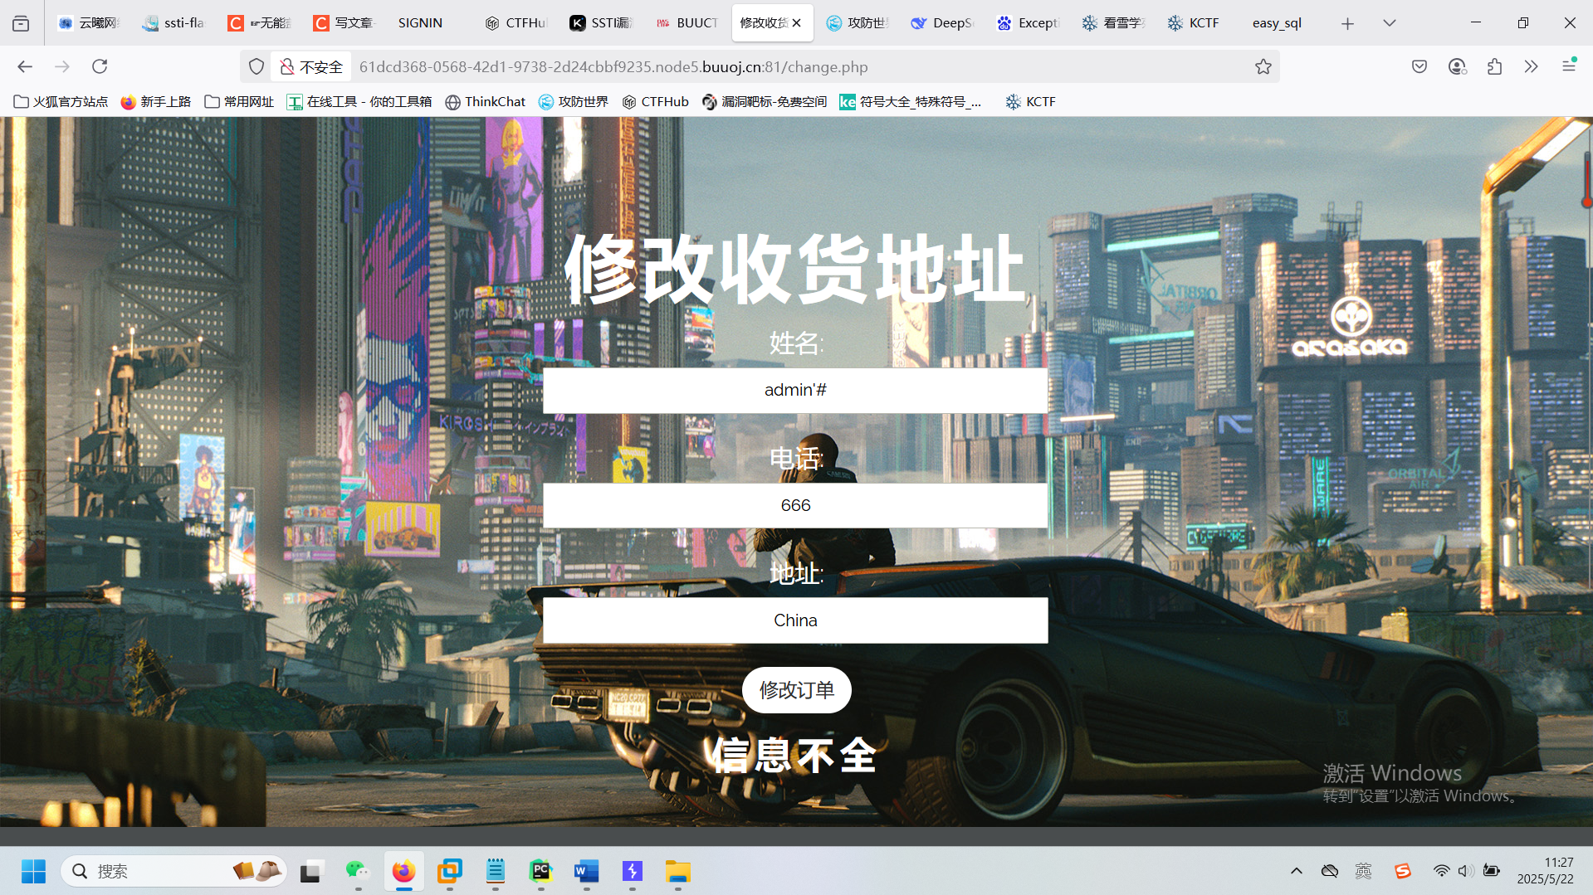Switch to the Except tab
The image size is (1593, 895).
pos(1028,23)
